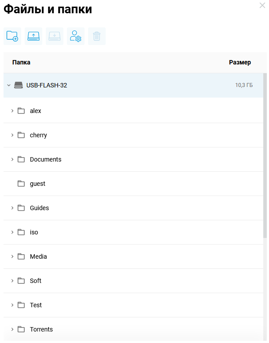Click the guest folder icon
The width and height of the screenshot is (269, 343).
point(21,184)
